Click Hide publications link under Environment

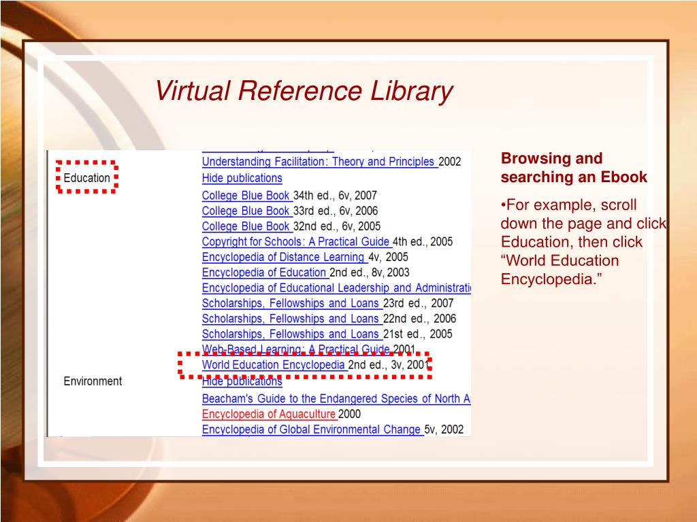pyautogui.click(x=242, y=381)
